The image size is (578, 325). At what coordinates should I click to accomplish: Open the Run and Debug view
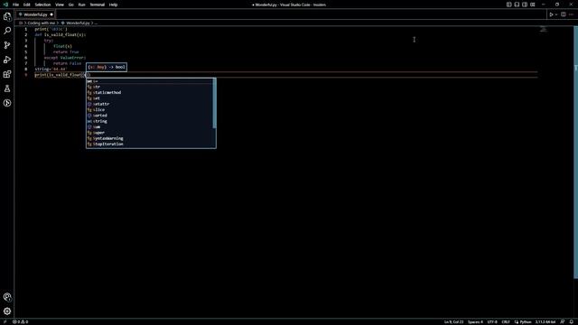pos(7,60)
